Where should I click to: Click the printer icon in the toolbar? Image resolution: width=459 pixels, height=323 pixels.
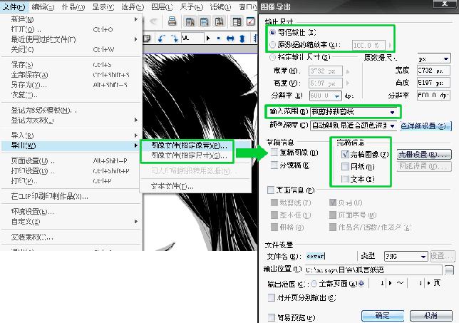tap(172, 21)
